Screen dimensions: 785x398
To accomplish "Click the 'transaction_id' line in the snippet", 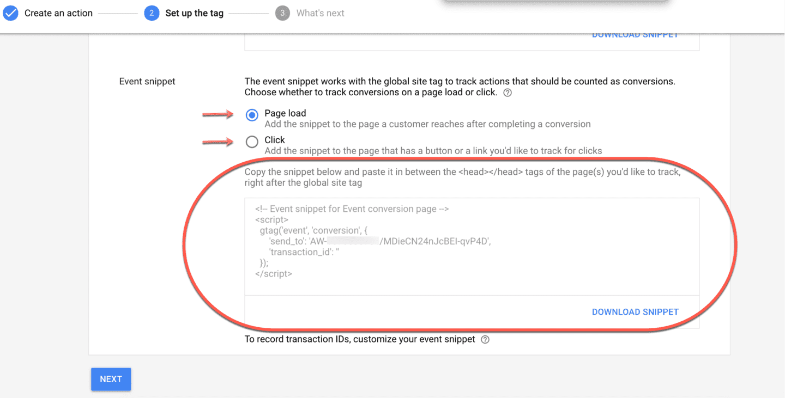I will point(304,252).
